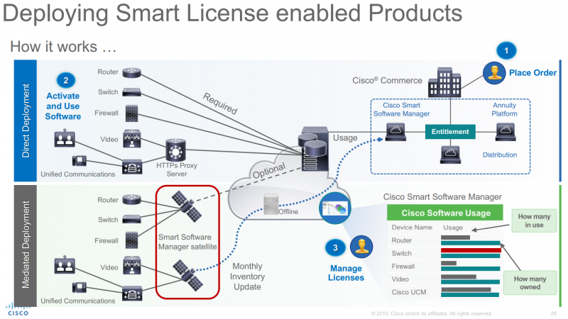
Task: Click the Entitlement box
Action: [450, 132]
